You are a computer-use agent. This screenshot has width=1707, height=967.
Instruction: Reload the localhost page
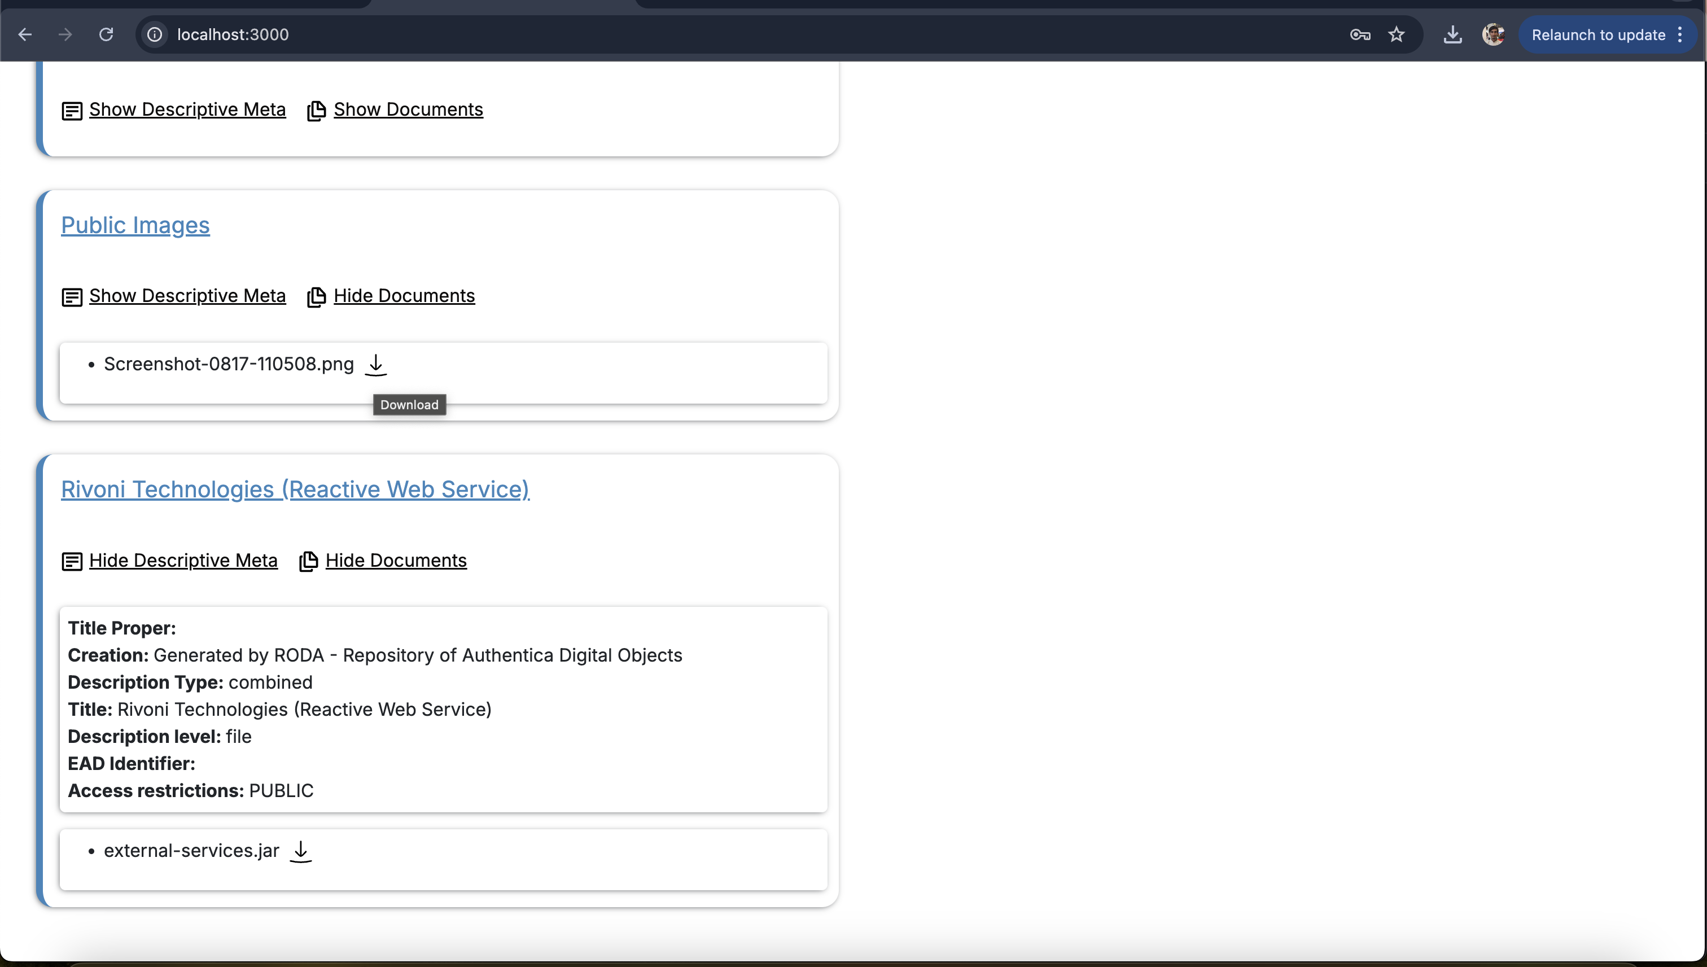point(106,34)
